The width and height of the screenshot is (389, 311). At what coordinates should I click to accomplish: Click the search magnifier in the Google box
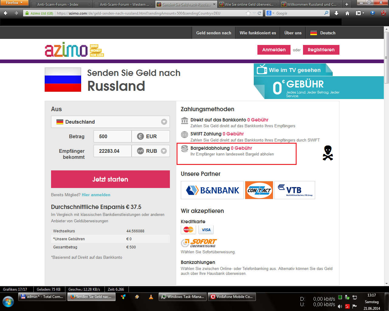[x=326, y=13]
